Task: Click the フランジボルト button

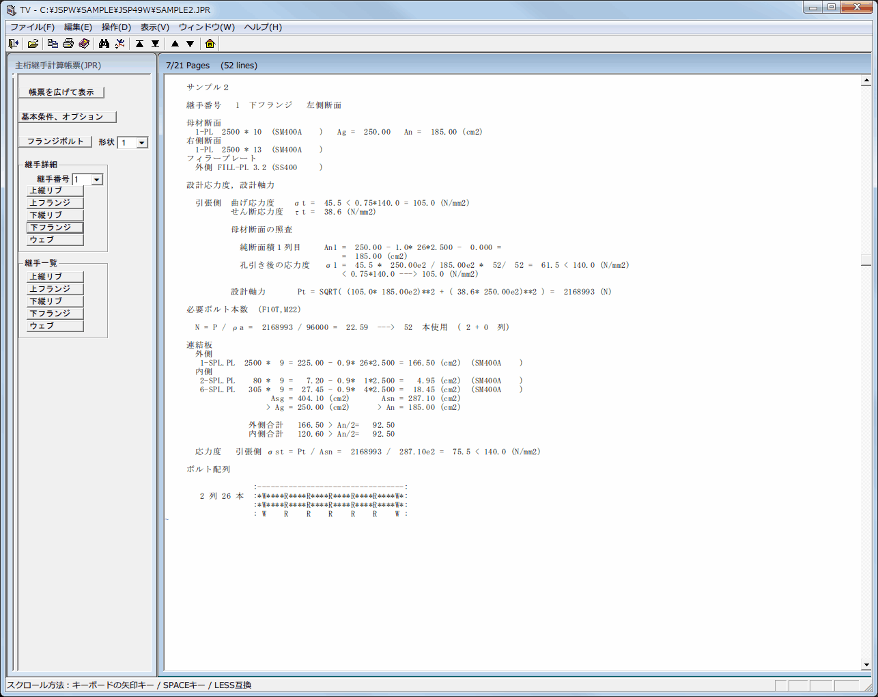Action: (x=55, y=141)
